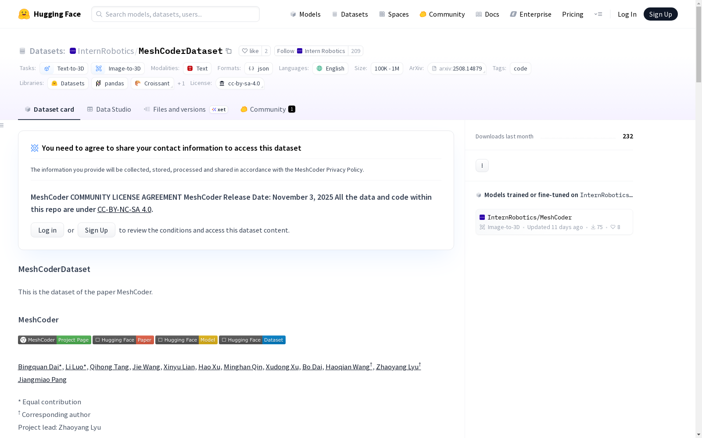Image resolution: width=702 pixels, height=438 pixels.
Task: Open the arxiv:2508.14879 paper tag
Action: (457, 68)
